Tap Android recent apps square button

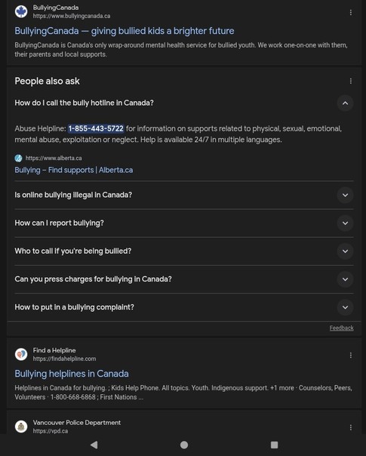pyautogui.click(x=274, y=445)
